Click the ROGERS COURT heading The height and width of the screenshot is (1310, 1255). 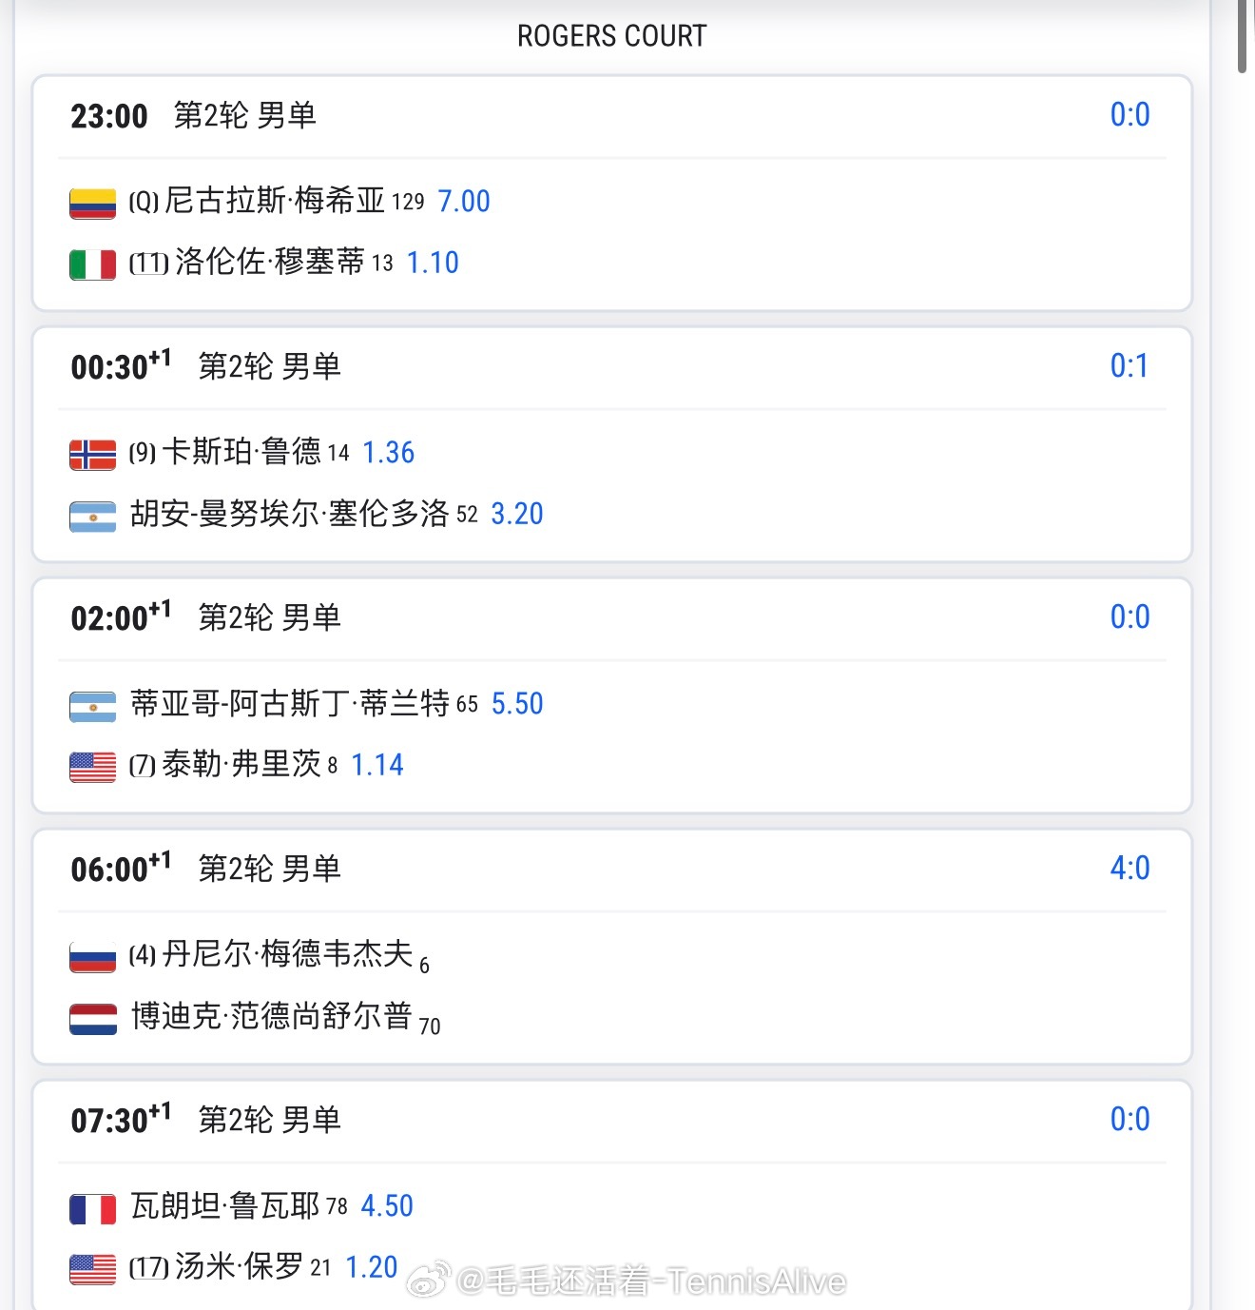pos(612,36)
